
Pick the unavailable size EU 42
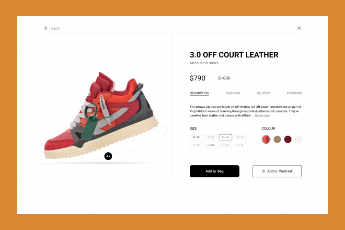click(x=240, y=137)
